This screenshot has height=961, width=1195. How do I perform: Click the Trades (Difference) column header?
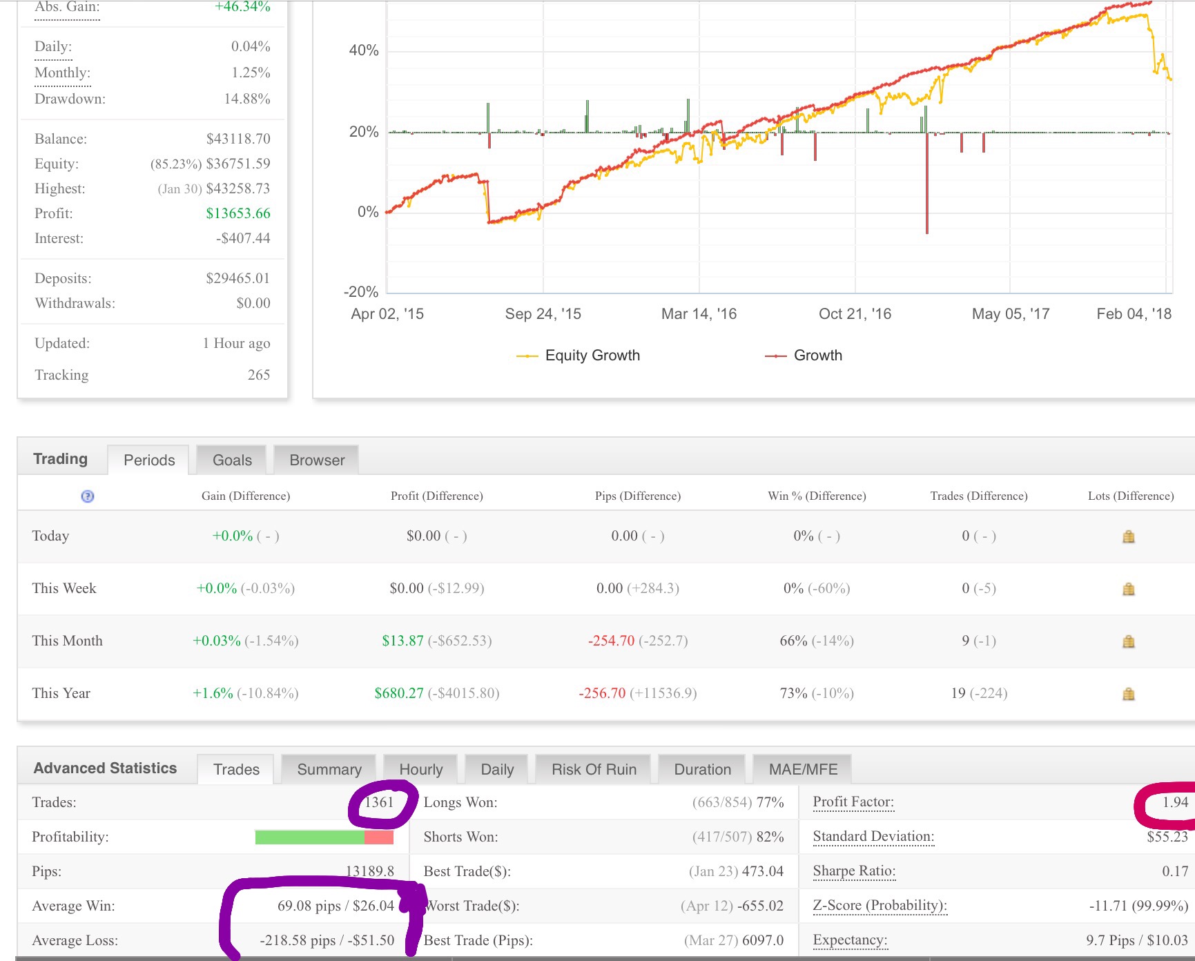[978, 496]
